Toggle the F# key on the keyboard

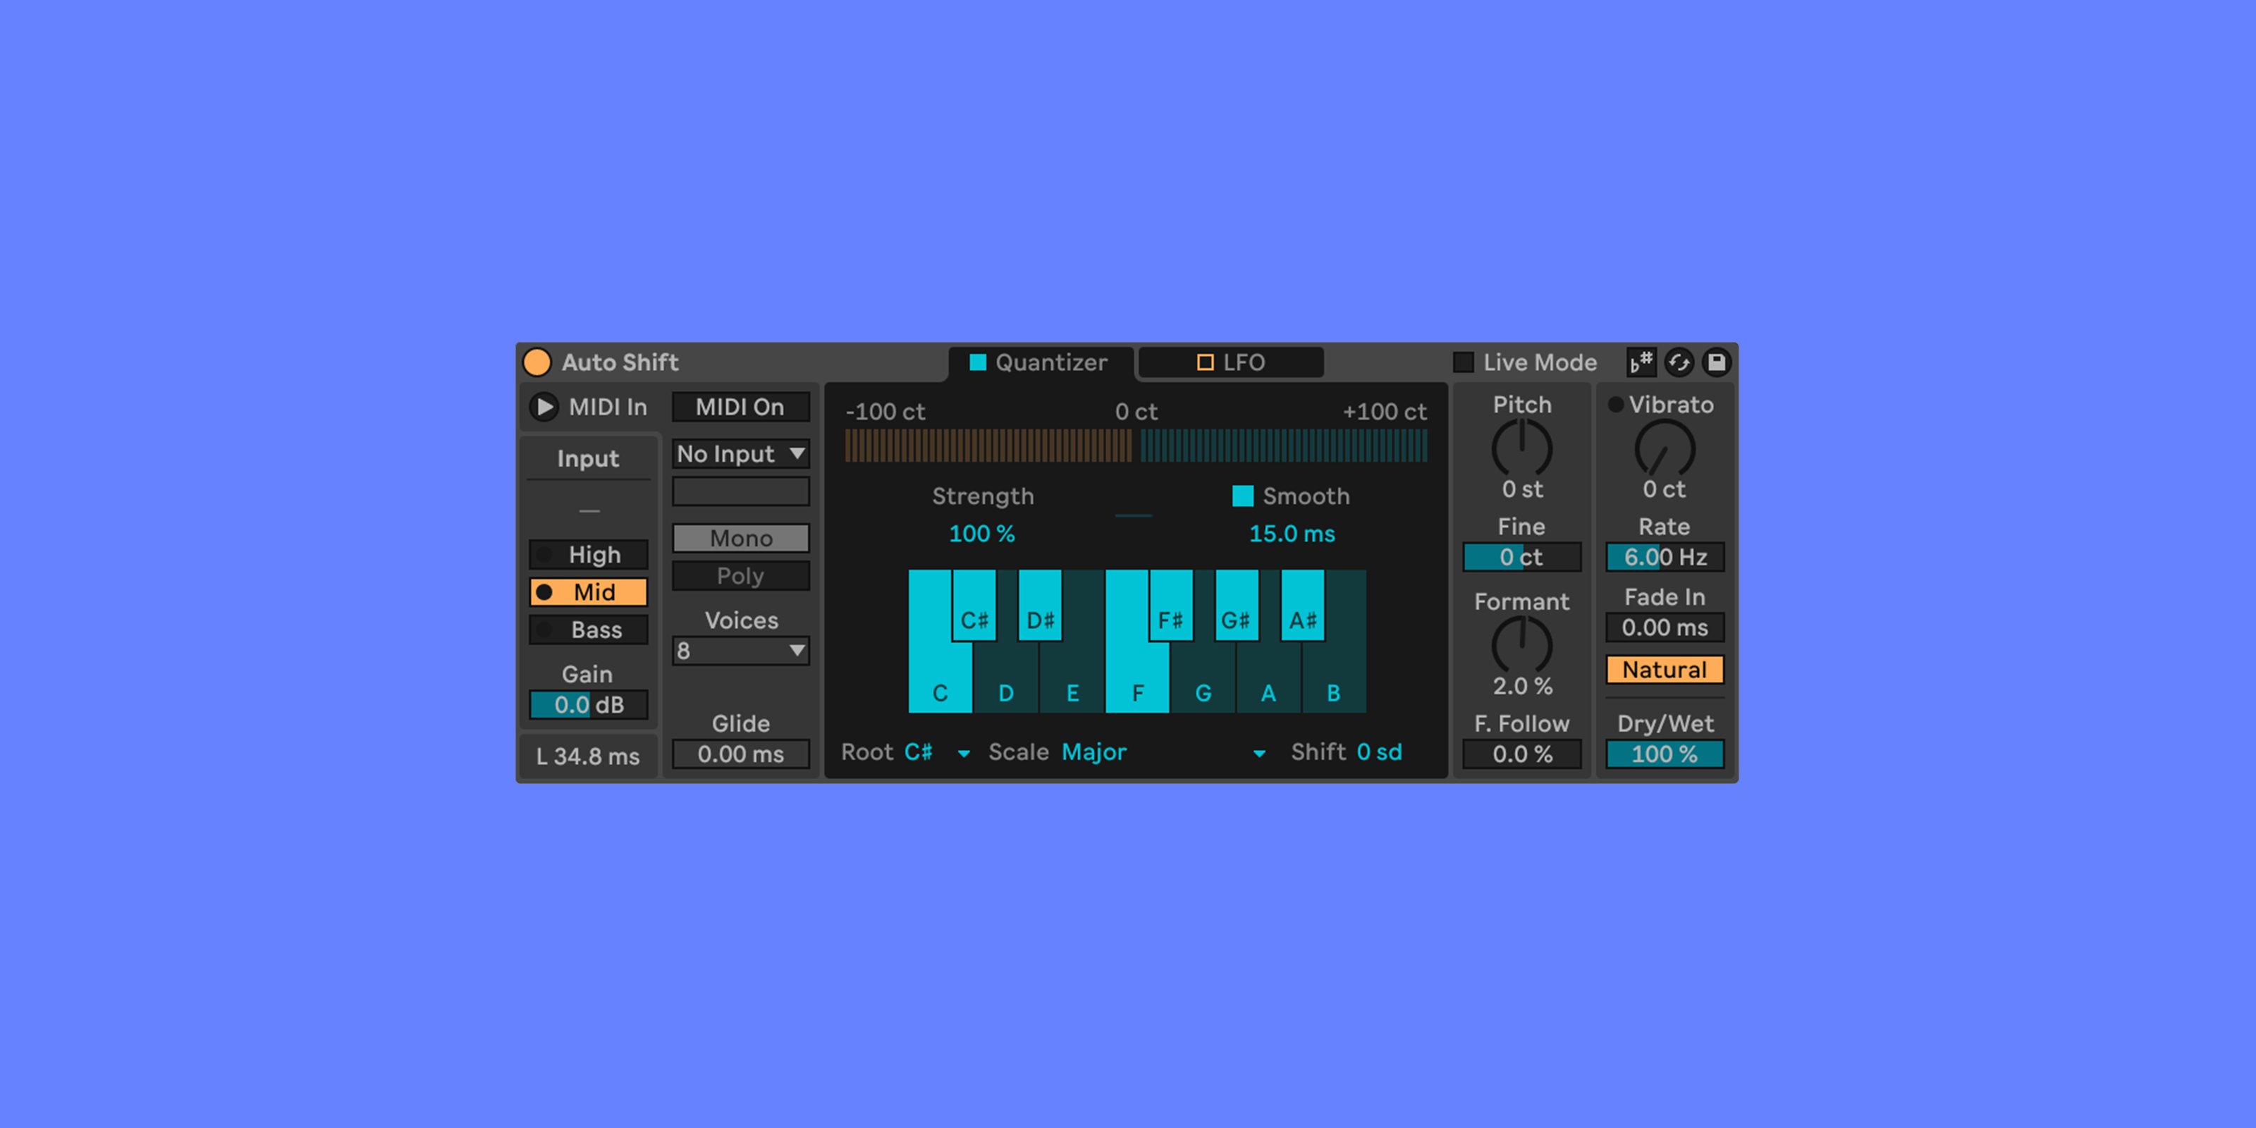pos(1171,606)
